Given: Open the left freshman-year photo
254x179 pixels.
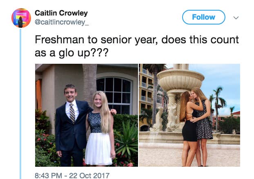Looking at the screenshot, I should pyautogui.click(x=87, y=115).
